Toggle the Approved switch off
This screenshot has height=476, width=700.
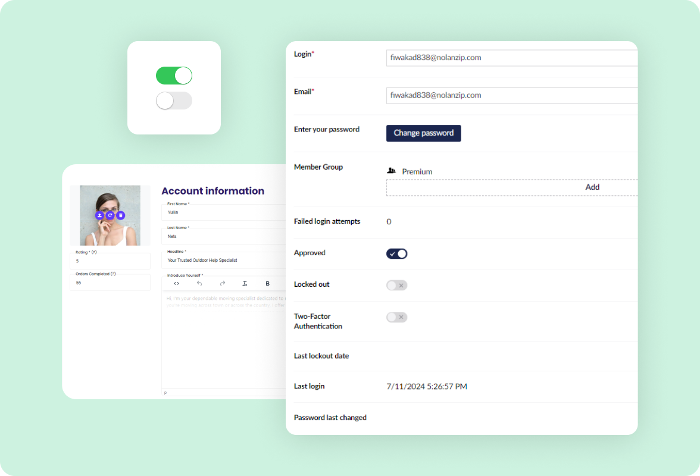[x=396, y=253]
